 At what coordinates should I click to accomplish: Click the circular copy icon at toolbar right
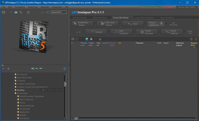(191, 39)
